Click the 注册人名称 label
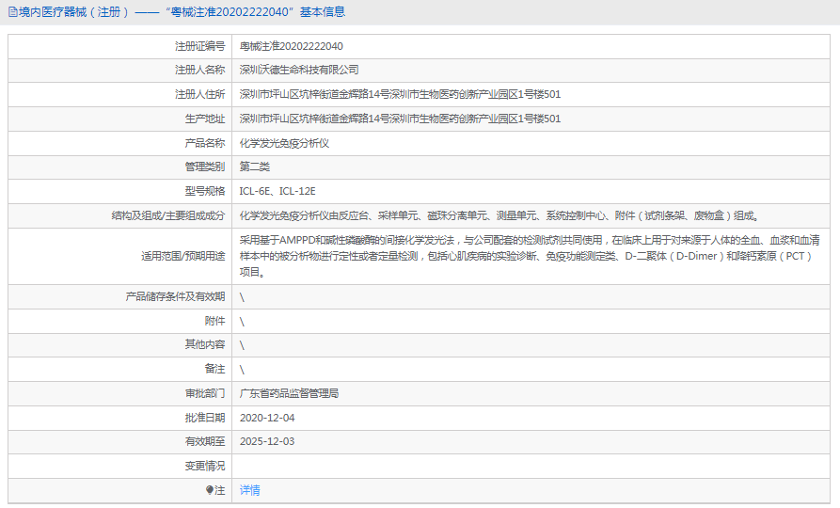Screen dimensions: 840x508 click(x=199, y=70)
